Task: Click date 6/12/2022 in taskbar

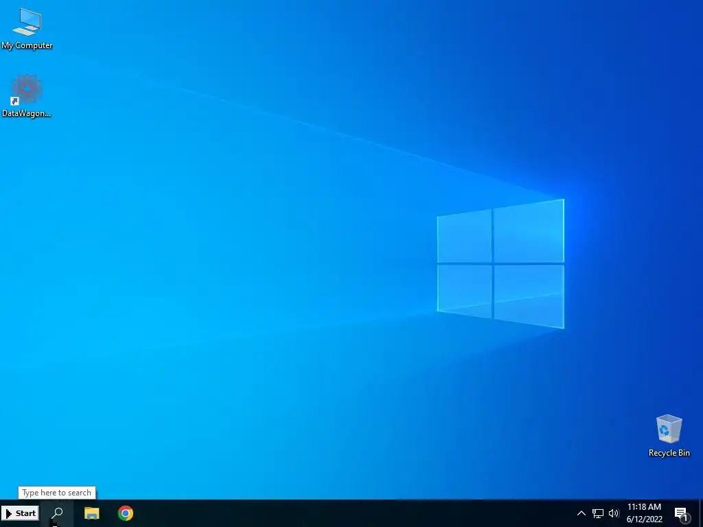Action: point(644,519)
